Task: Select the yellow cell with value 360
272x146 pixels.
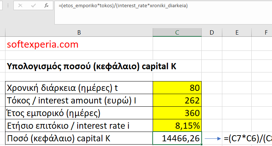Action: (177, 113)
